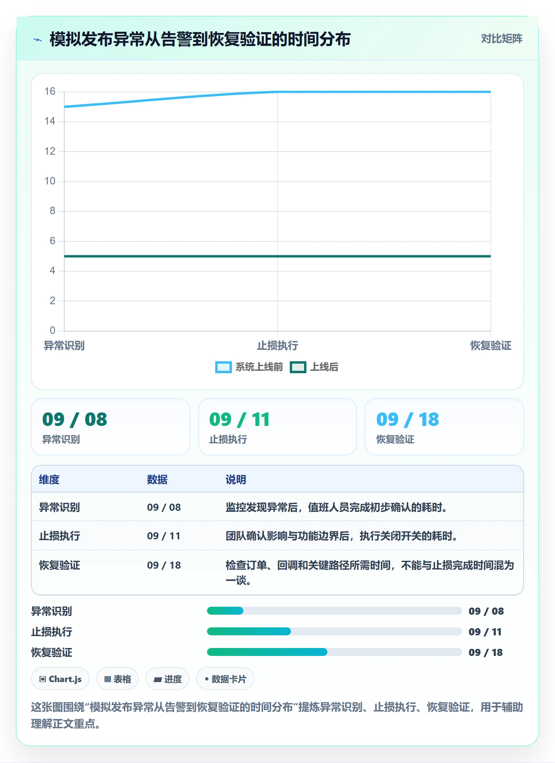Click the 止损执行 label on the chart x-axis
The width and height of the screenshot is (555, 763).
(x=277, y=346)
